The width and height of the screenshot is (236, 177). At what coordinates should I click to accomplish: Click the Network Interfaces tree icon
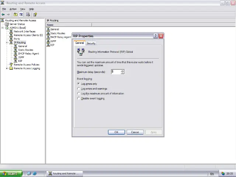(x=11, y=31)
